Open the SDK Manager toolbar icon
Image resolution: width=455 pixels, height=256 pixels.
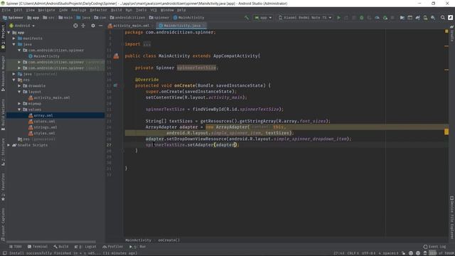click(433, 18)
